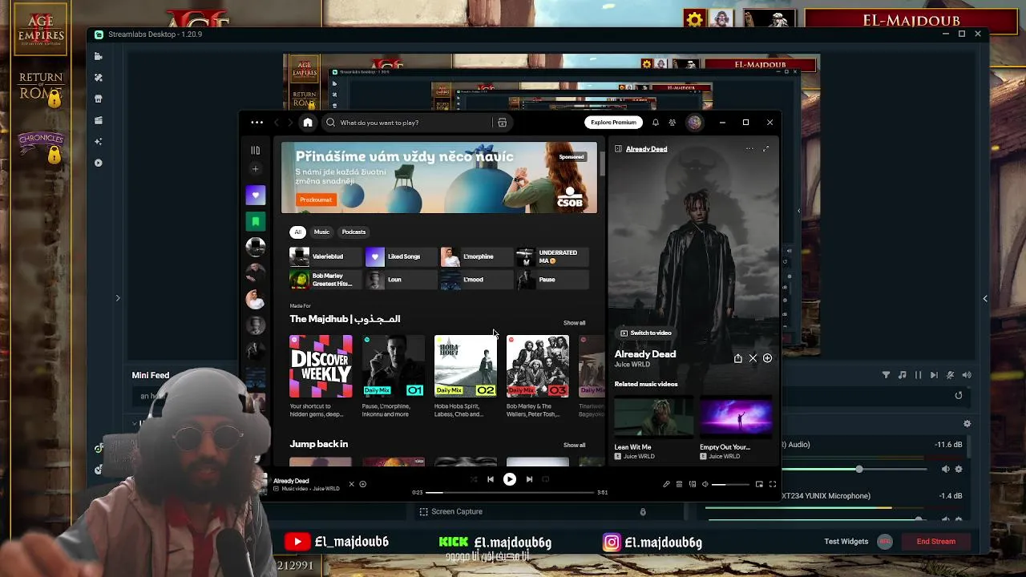Open desktop Audio source settings gear
Screen dimensions: 1026x577
958,469
